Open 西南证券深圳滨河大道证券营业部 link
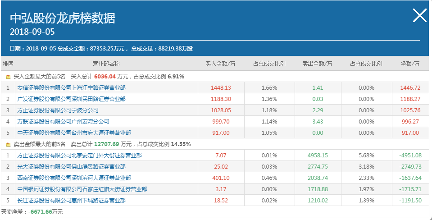 pyautogui.click(x=74, y=178)
